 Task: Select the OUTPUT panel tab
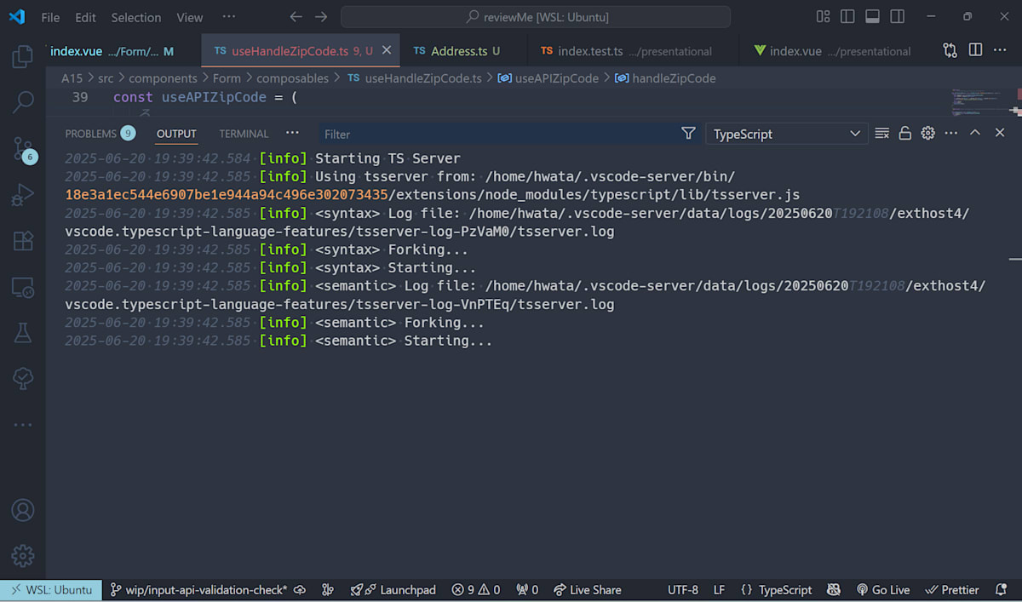point(176,134)
